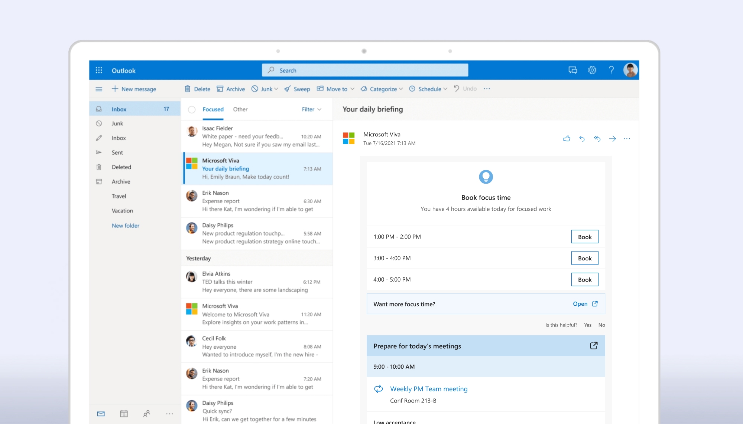Open Prepare for today's meetings pop-out icon
The image size is (743, 424).
coord(594,345)
